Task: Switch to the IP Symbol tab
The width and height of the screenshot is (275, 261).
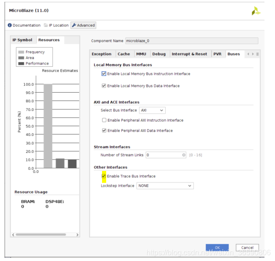Action: click(x=22, y=40)
